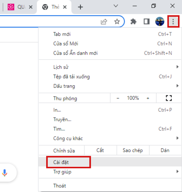Open a new tab with the plus button
The height and width of the screenshot is (192, 182).
pos(80,7)
